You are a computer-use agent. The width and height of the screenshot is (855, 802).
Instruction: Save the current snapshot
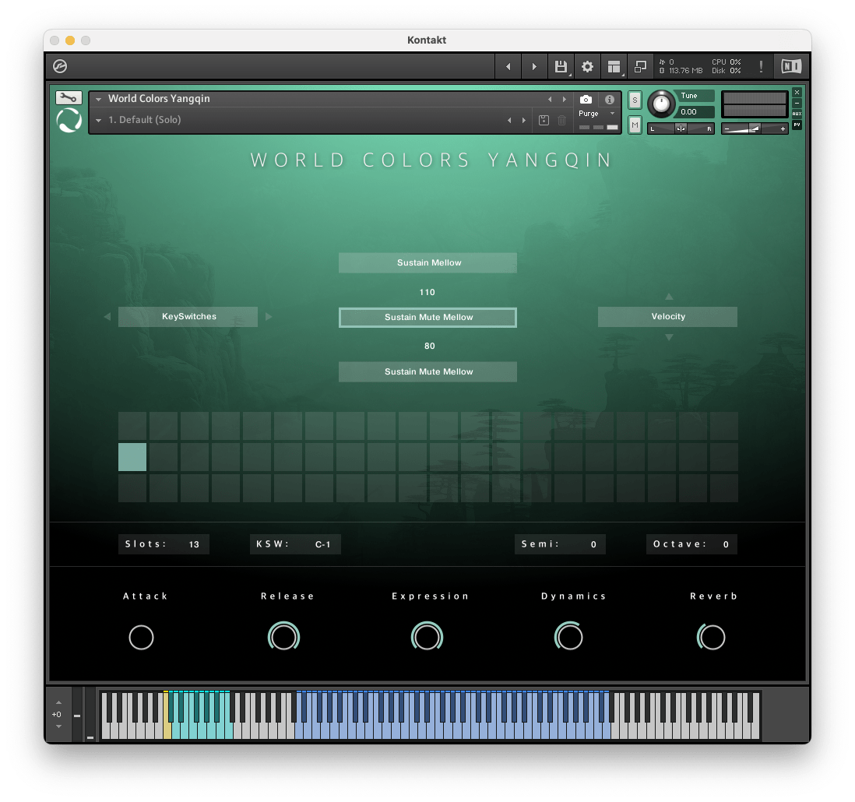(544, 121)
